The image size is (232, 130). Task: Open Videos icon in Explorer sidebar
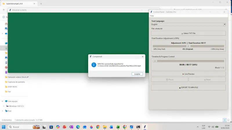pos(6,72)
